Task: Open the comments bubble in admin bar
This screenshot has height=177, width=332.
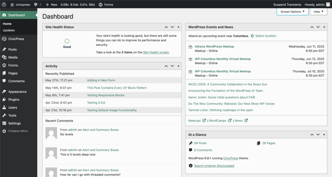Action: (x=36, y=5)
